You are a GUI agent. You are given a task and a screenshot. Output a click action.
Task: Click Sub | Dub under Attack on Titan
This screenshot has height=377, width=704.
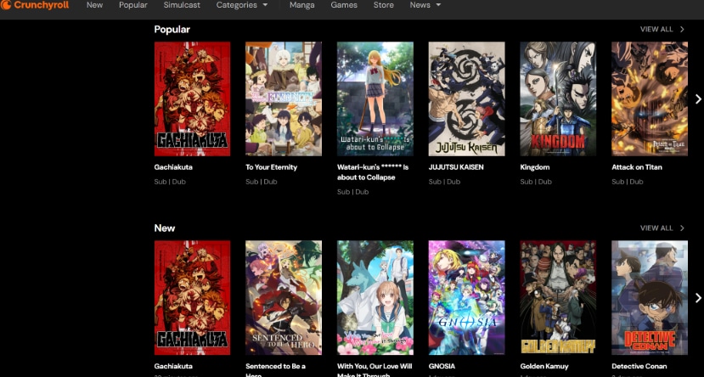click(628, 182)
